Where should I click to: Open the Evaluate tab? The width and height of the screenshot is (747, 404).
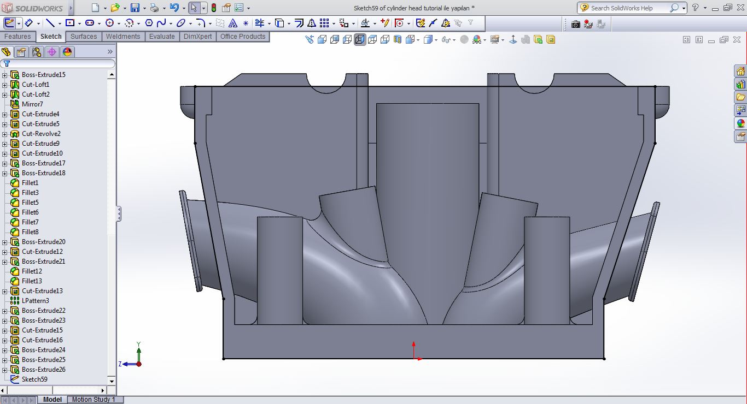[x=162, y=37]
